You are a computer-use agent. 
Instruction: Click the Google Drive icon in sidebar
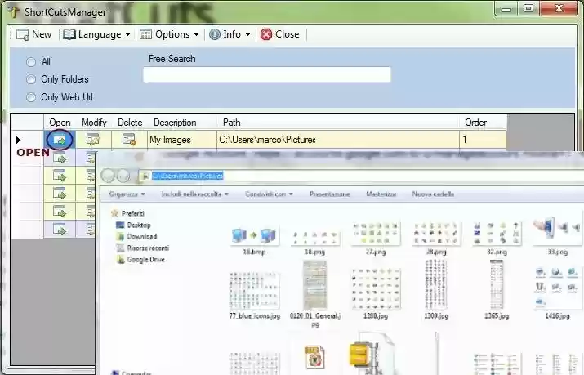[x=120, y=260]
